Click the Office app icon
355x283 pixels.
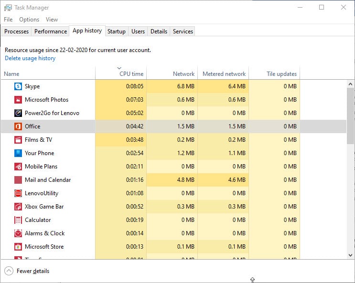[18, 126]
